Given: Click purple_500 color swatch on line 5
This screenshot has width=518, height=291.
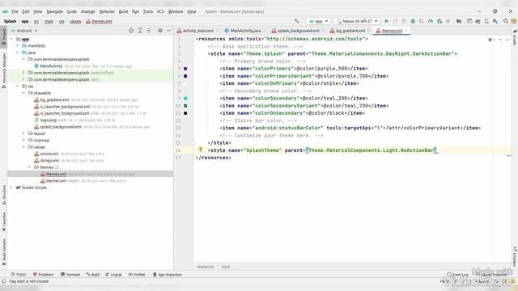Looking at the screenshot, I should pos(185,69).
